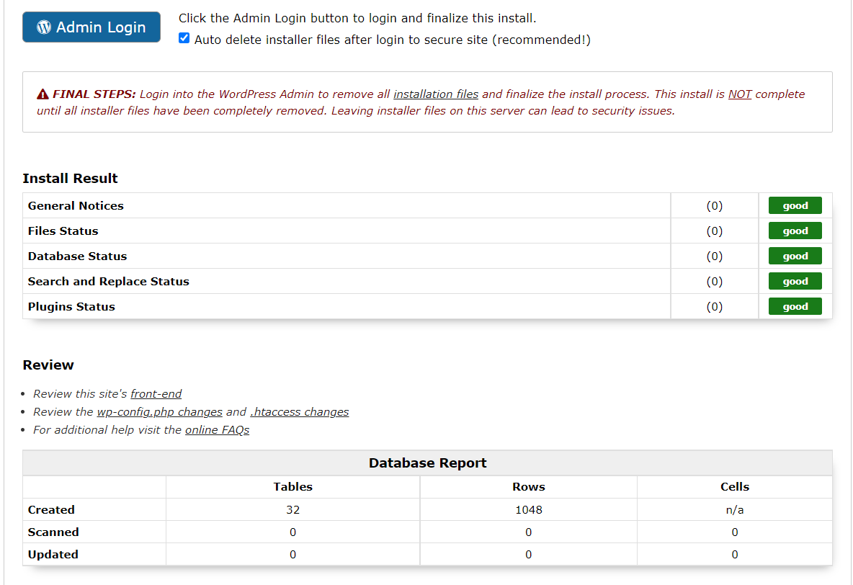Click the good badge for Files Status
This screenshot has height=585, width=853.
(x=795, y=231)
